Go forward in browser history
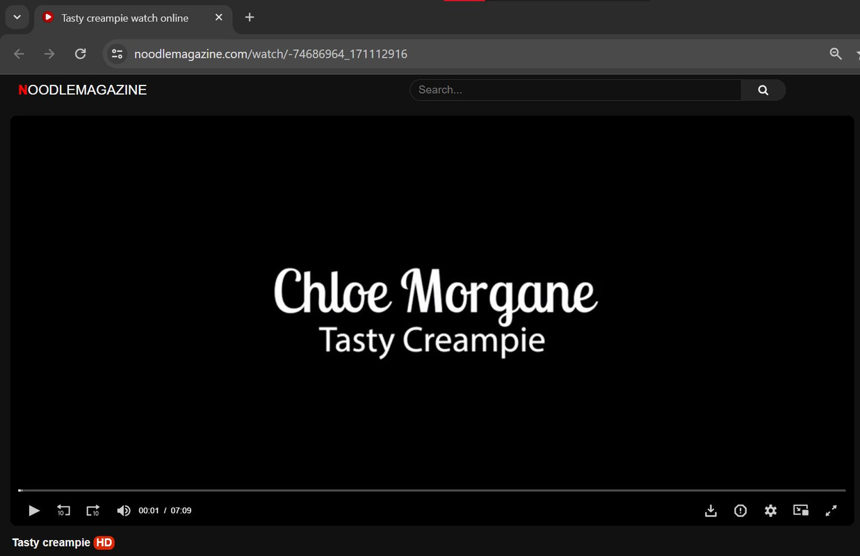The image size is (860, 556). tap(49, 54)
